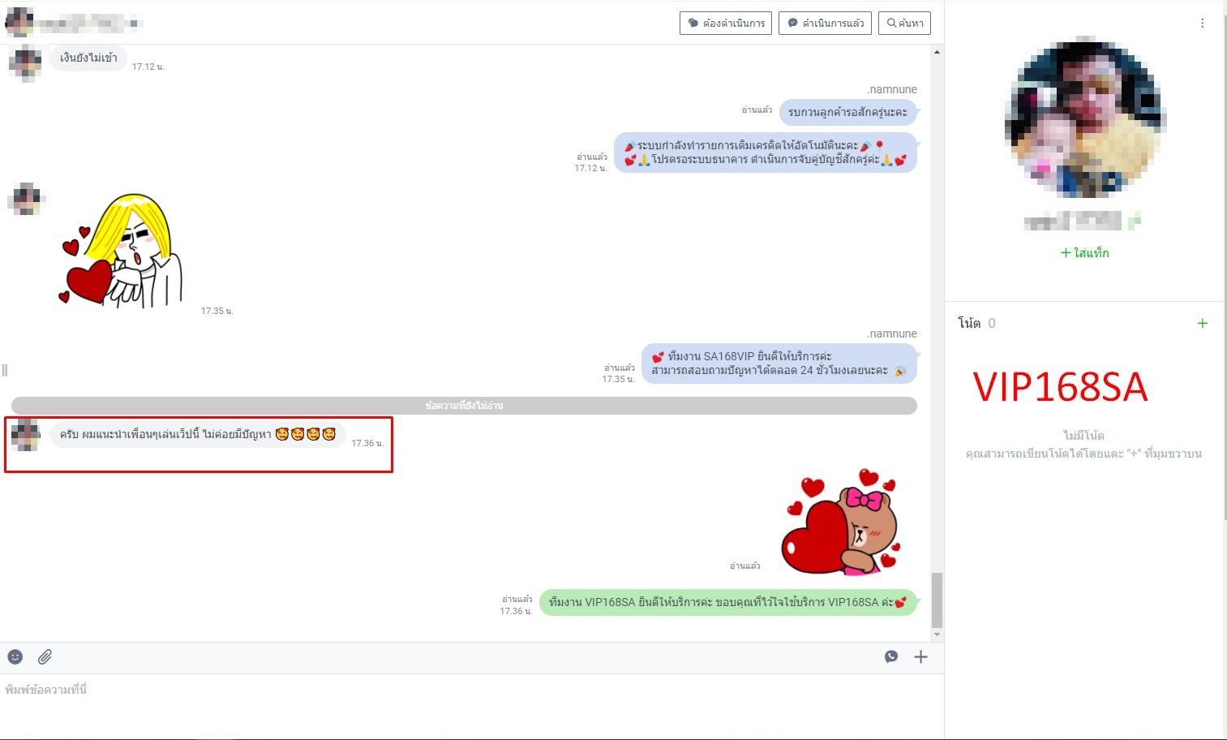1227x740 pixels.
Task: Click the blonde character hearts sticker
Action: point(123,252)
